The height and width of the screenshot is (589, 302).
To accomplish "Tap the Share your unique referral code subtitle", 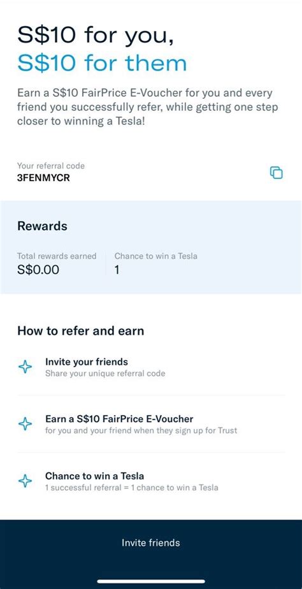I will coord(105,374).
